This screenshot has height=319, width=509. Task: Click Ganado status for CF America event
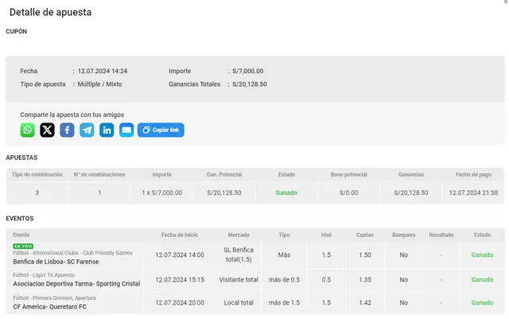click(482, 302)
